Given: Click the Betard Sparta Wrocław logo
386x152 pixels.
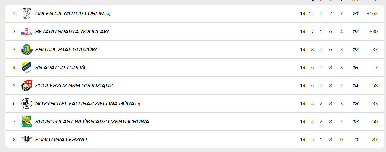Looking at the screenshot, I should click(x=27, y=31).
